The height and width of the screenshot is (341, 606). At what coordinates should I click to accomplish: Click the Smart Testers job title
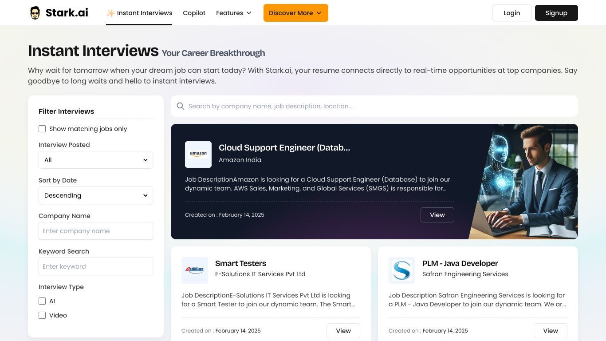pyautogui.click(x=240, y=263)
